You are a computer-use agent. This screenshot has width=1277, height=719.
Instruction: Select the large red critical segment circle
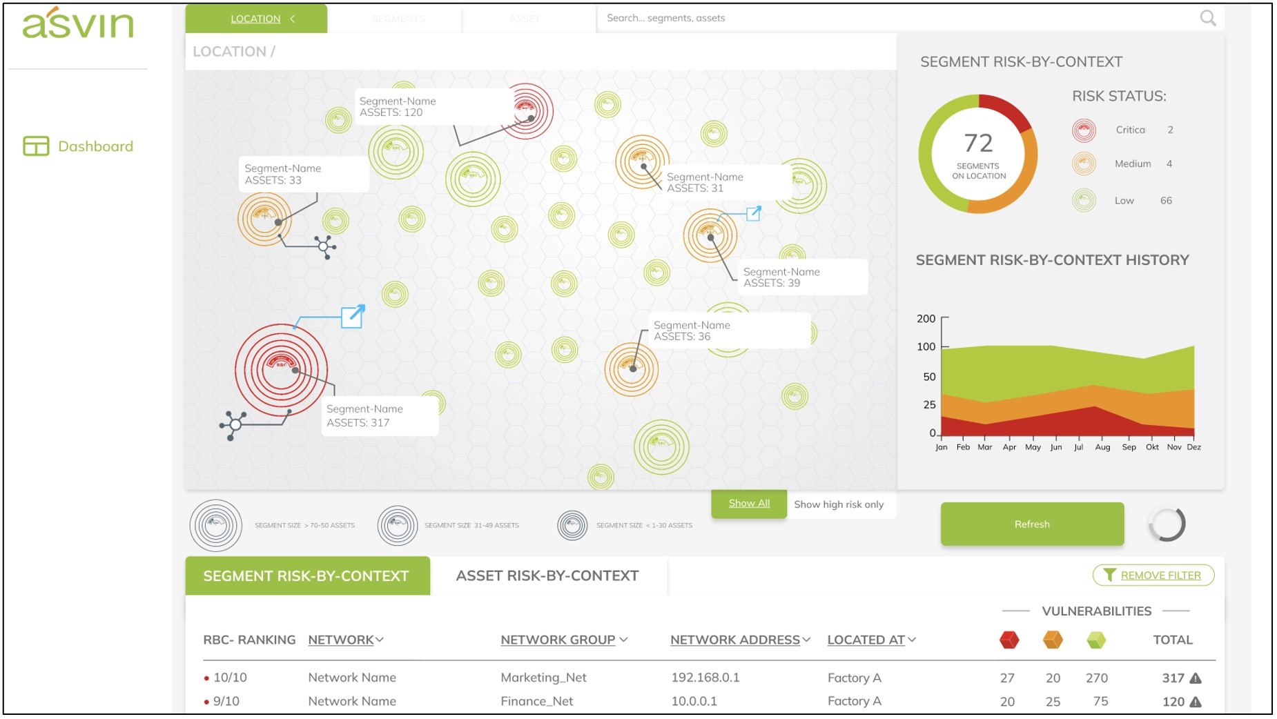pyautogui.click(x=281, y=369)
